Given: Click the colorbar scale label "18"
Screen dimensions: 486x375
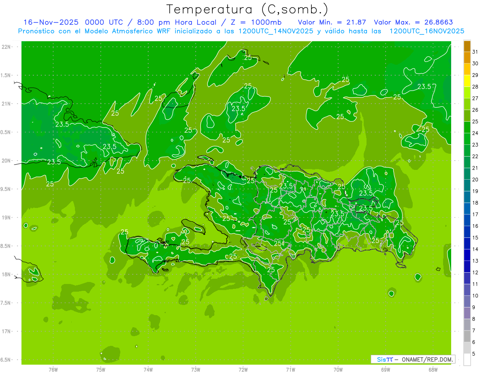Looking at the screenshot, I should tap(475, 203).
